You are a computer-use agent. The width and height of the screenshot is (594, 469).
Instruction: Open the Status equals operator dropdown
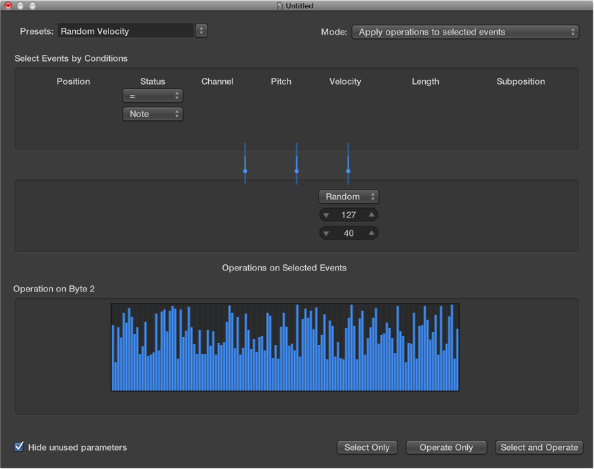tap(153, 96)
